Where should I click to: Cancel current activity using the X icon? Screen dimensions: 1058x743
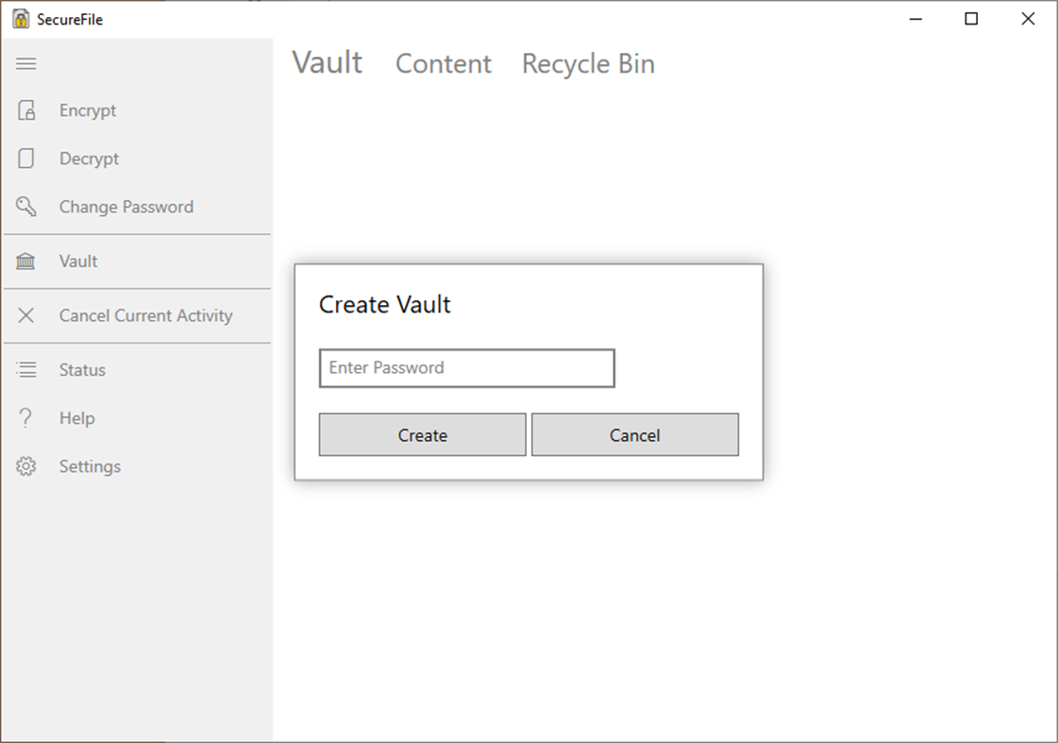click(25, 315)
